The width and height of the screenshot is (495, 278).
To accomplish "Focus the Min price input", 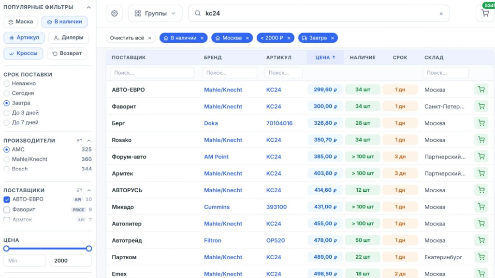I will [25, 260].
